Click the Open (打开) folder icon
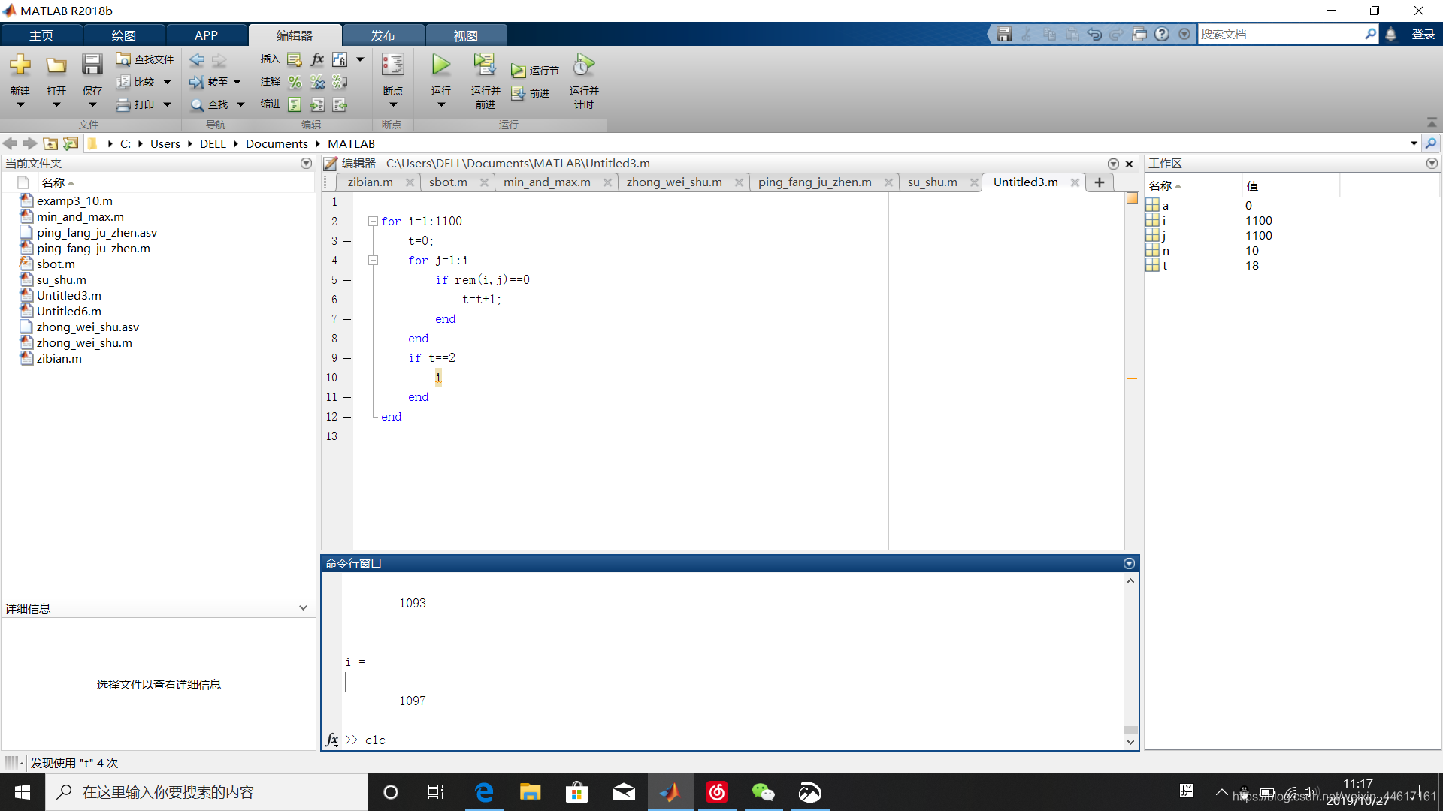Image resolution: width=1443 pixels, height=811 pixels. click(56, 65)
